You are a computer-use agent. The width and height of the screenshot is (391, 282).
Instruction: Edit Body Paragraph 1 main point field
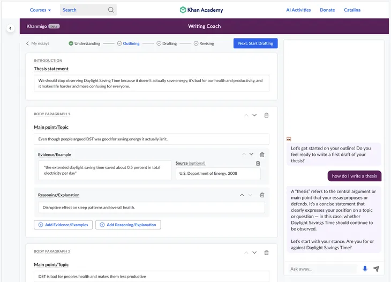pos(152,139)
